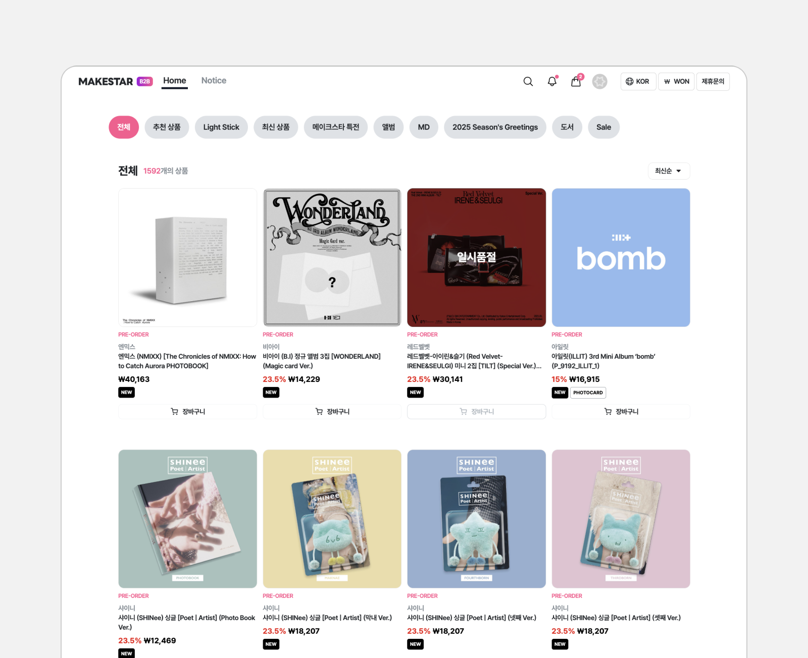Open the SHINee Photo Book version thumbnail

pyautogui.click(x=187, y=519)
